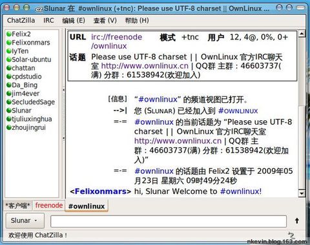Click the 模式 +tnc mode value
The width and height of the screenshot is (310, 245).
[x=190, y=37]
